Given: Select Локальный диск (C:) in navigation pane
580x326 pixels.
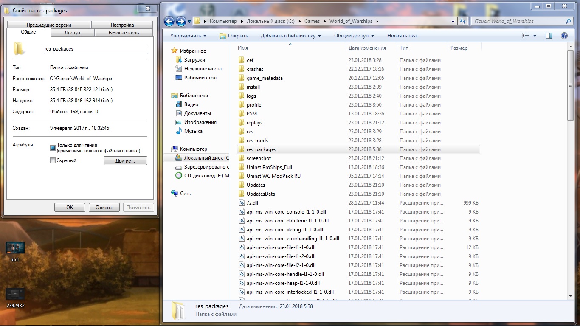Looking at the screenshot, I should [202, 158].
